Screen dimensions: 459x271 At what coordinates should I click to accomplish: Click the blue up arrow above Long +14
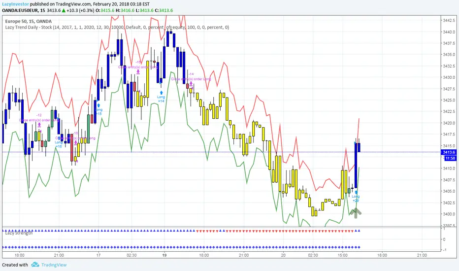(161, 93)
